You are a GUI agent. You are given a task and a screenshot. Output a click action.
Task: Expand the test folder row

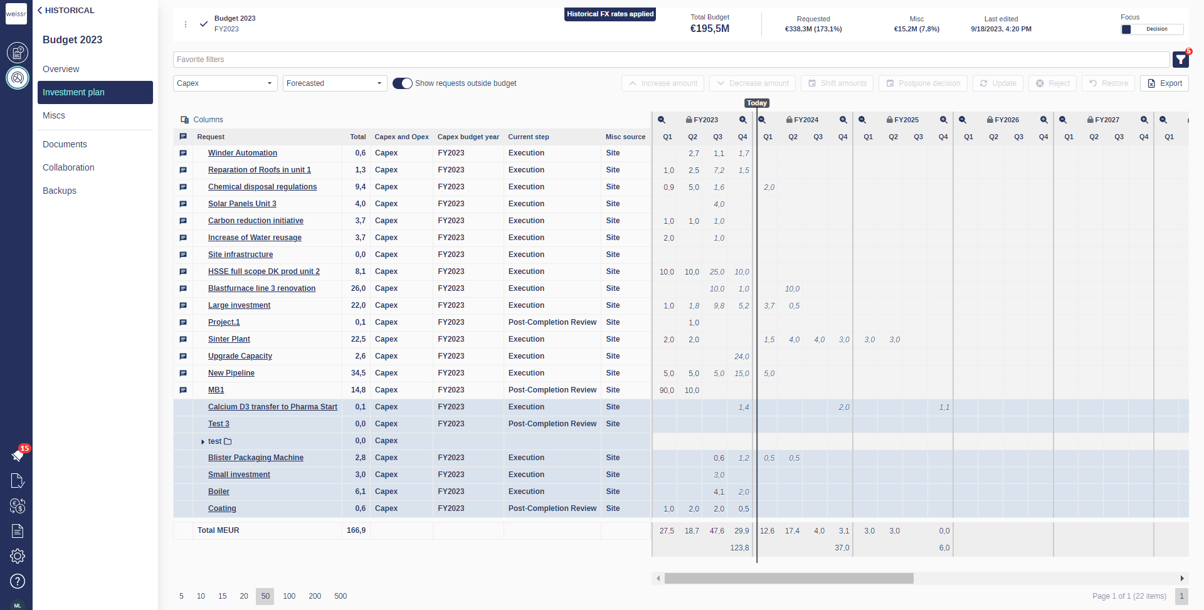click(203, 442)
